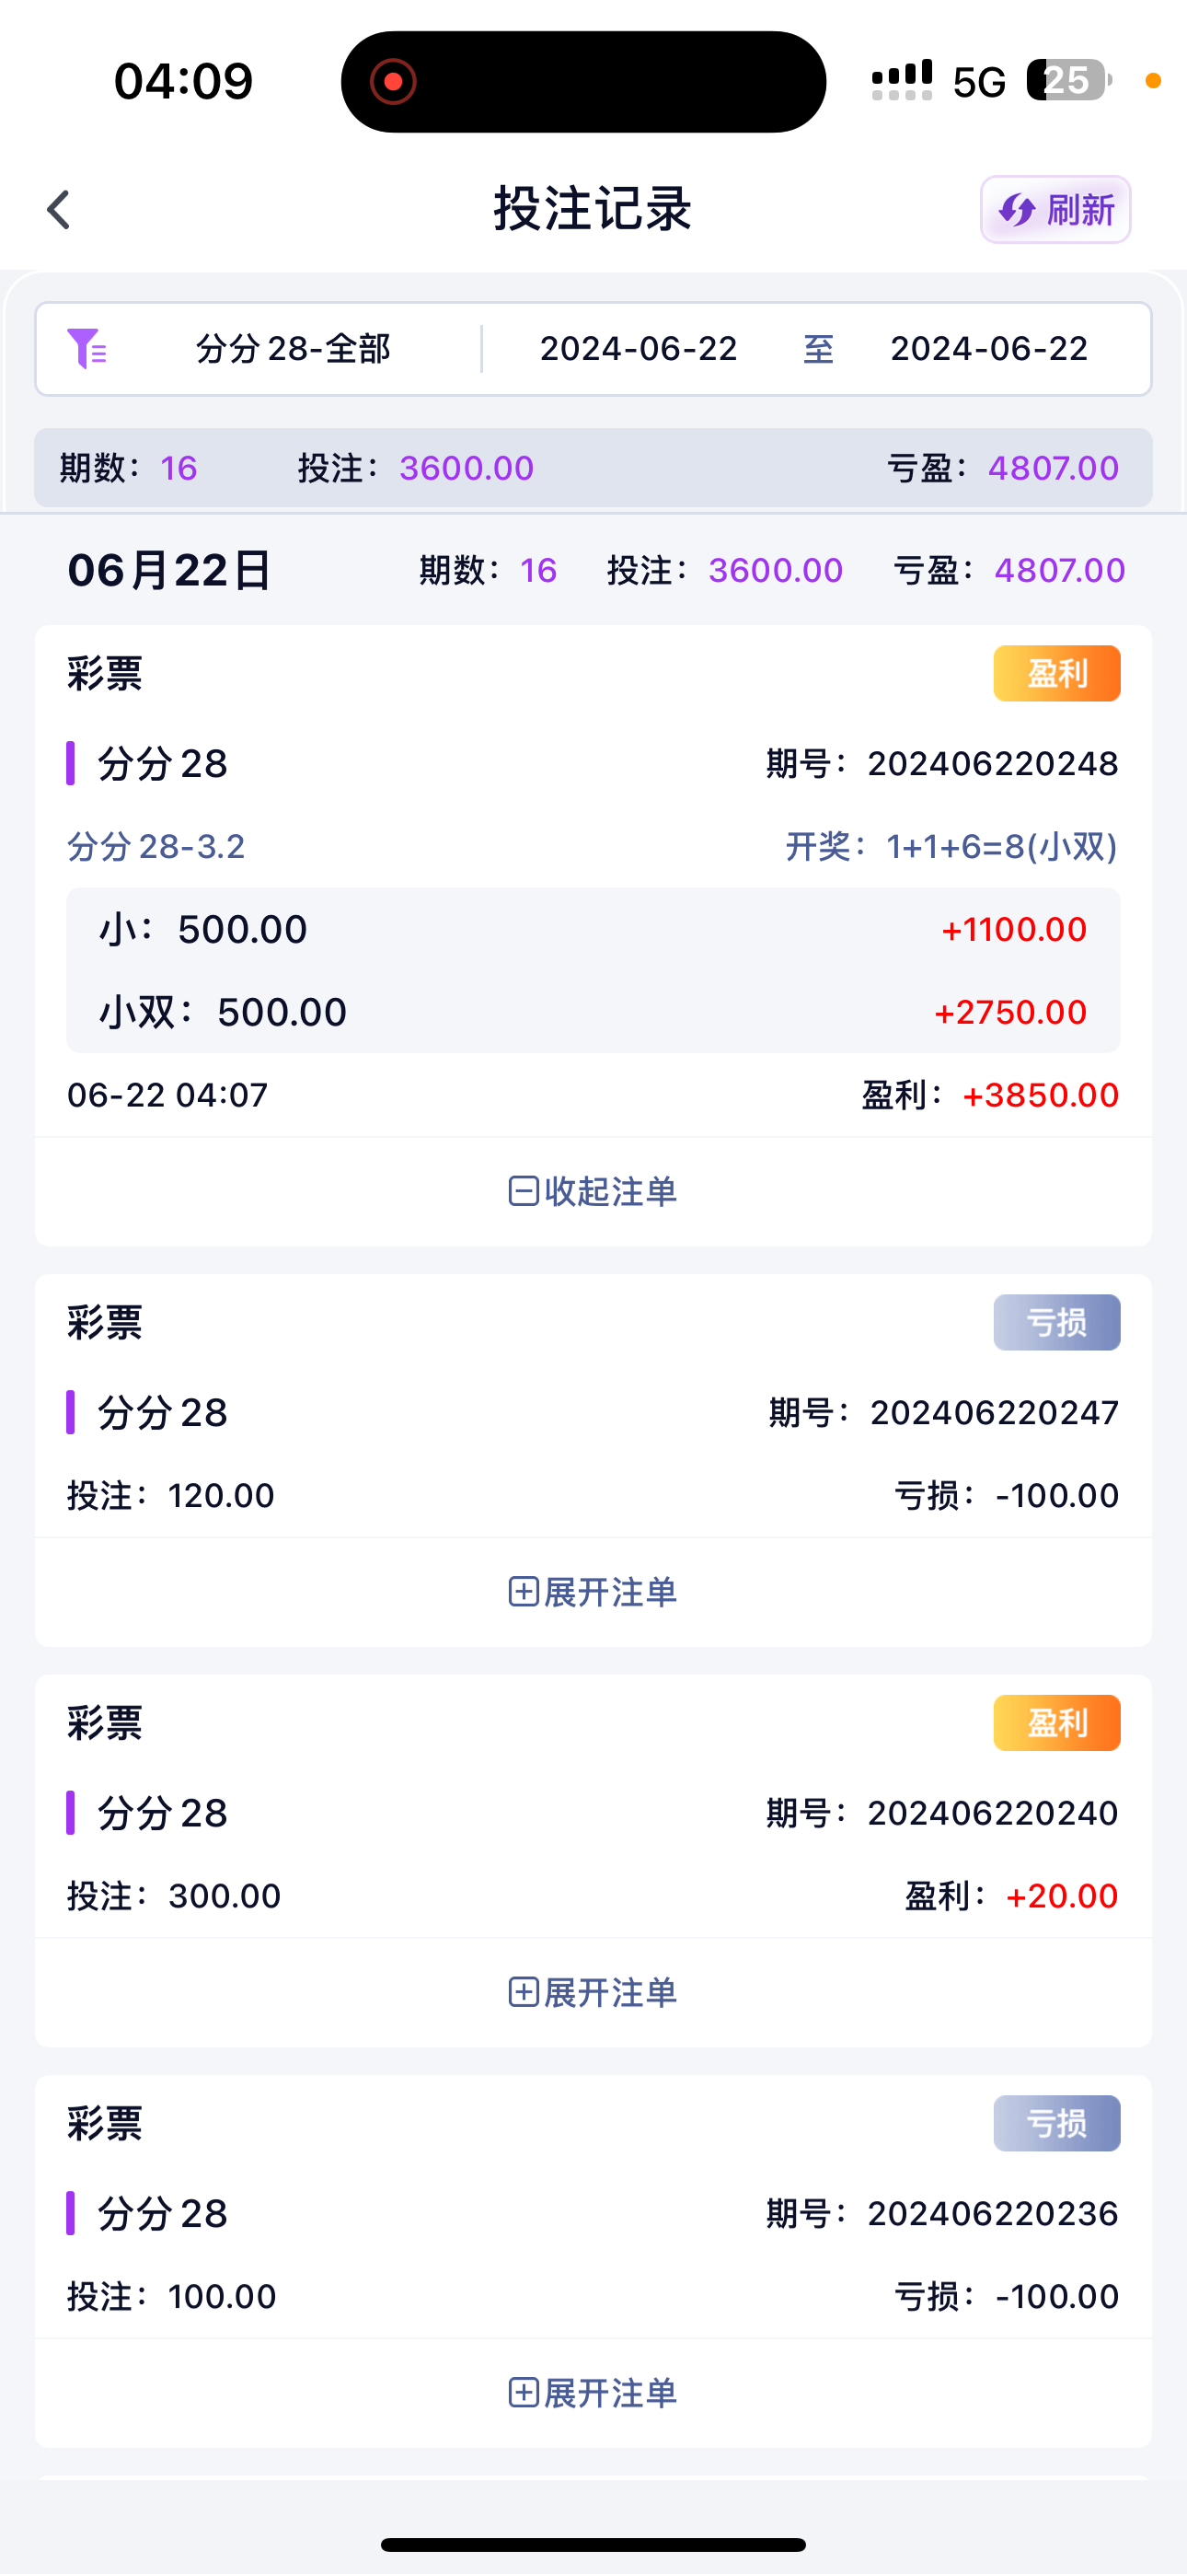Tap the minus box icon for period 202406220248
1187x2574 pixels.
pos(524,1191)
